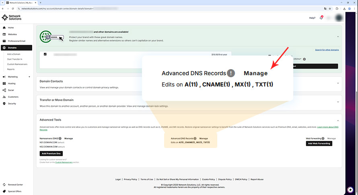
Task: Click Manage next to Nameservers (DNS)
Action: [x=68, y=138]
